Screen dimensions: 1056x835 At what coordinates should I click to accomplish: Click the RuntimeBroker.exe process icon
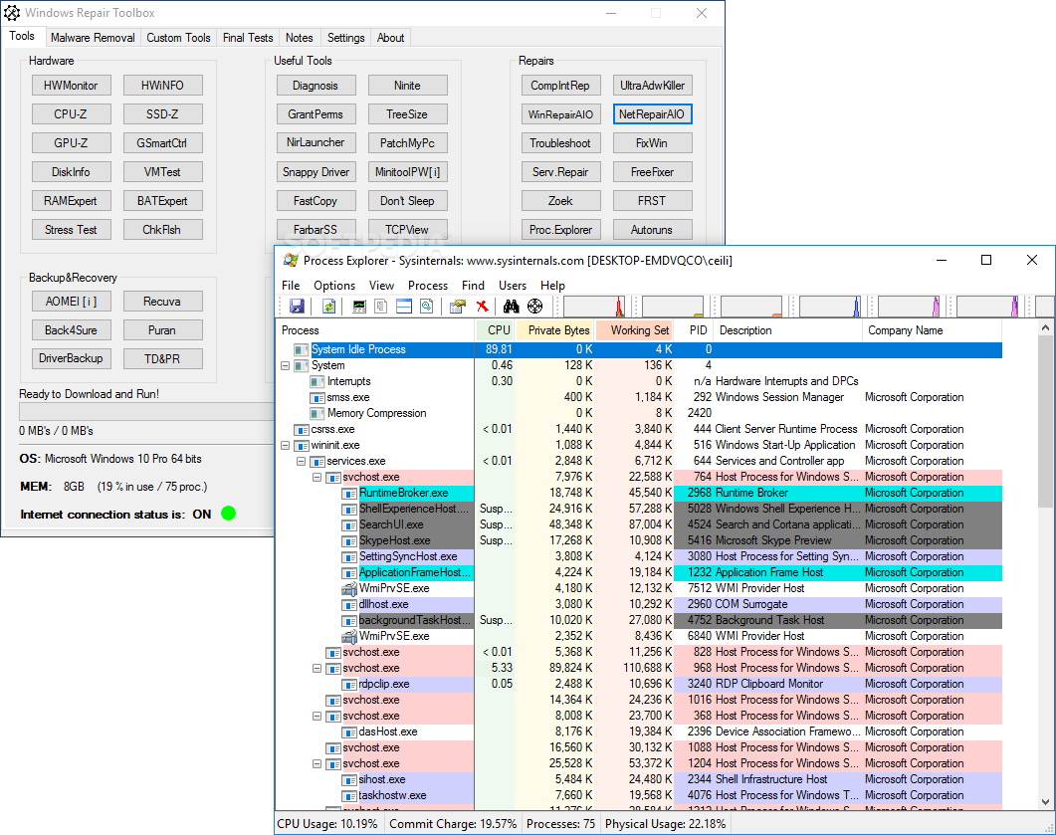pos(349,493)
